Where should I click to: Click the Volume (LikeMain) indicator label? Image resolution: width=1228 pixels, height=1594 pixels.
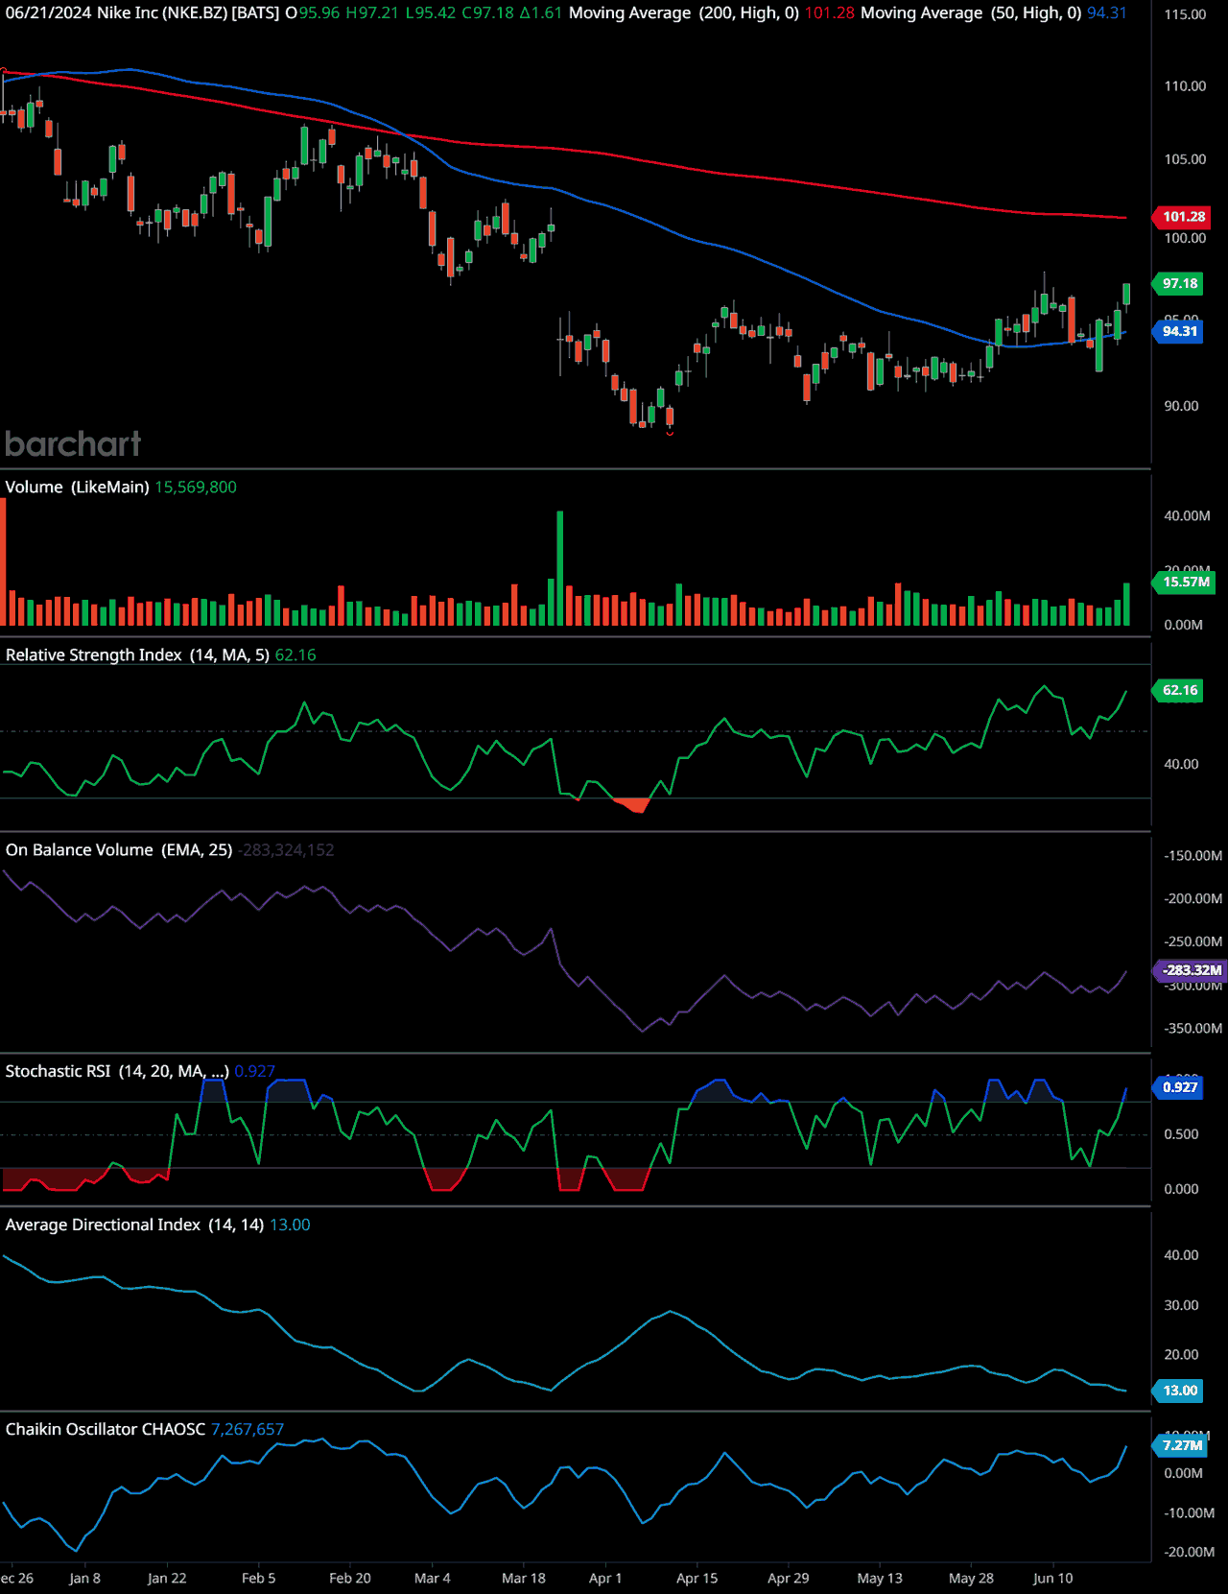tap(77, 488)
